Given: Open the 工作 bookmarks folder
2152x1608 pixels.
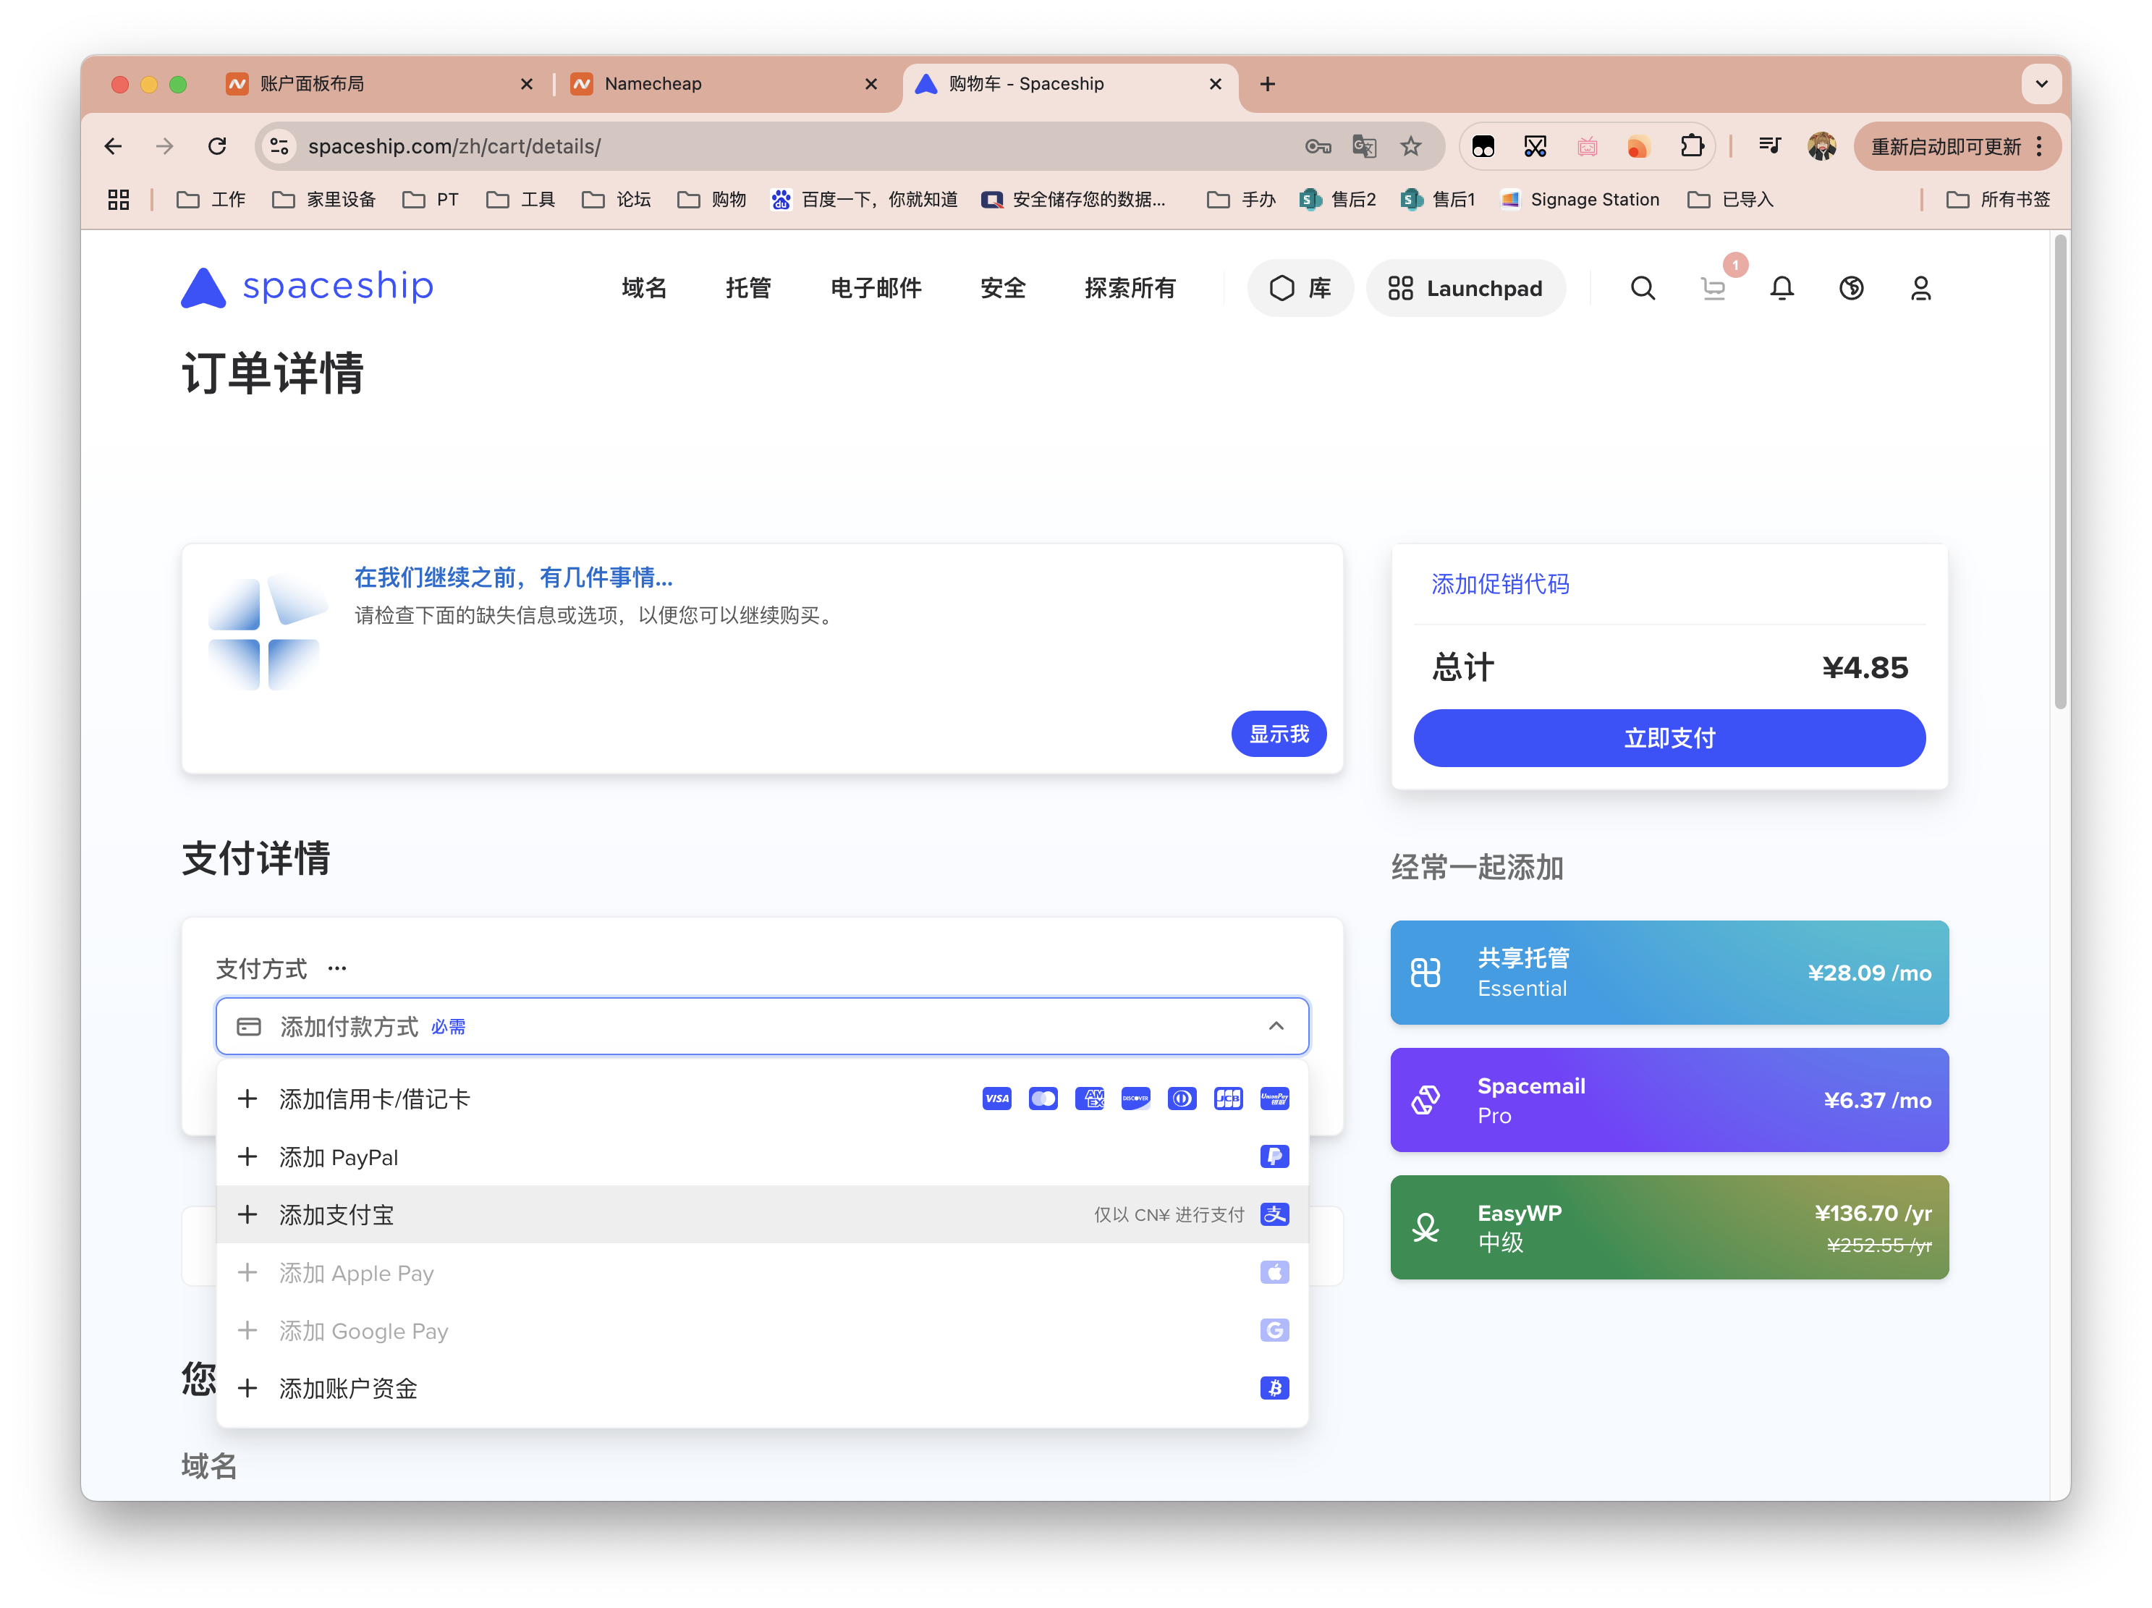Looking at the screenshot, I should pos(211,200).
